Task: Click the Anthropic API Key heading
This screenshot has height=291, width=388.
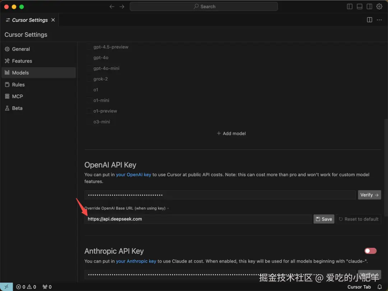Action: (x=114, y=251)
